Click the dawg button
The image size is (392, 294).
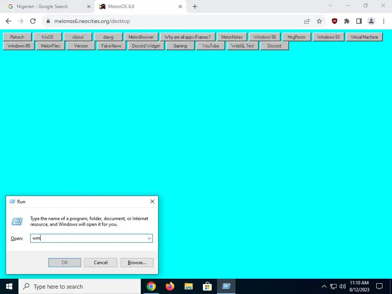pyautogui.click(x=108, y=37)
